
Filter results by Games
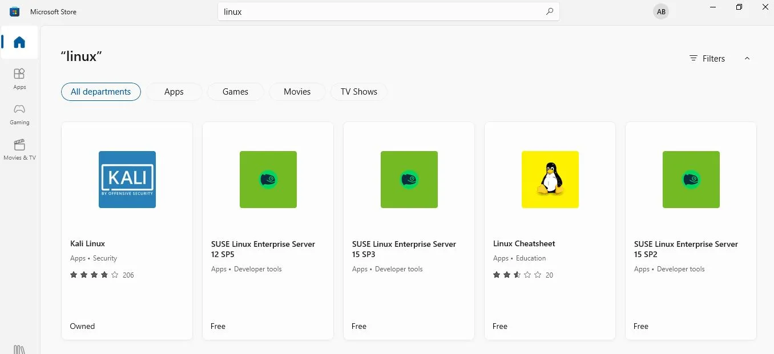pos(235,92)
